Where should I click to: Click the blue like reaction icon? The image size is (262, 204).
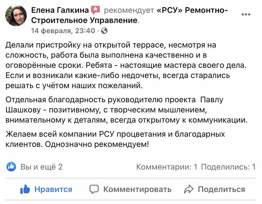[x=11, y=167]
